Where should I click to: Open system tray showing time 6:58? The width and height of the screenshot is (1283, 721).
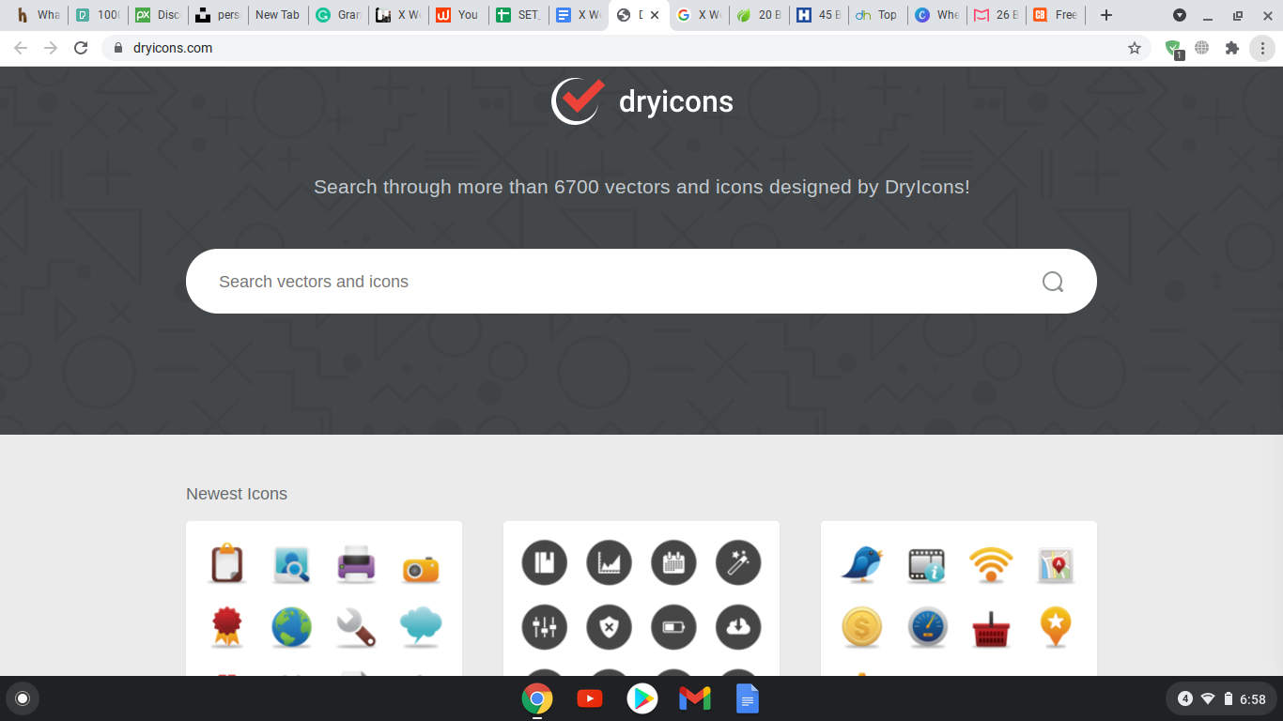tap(1220, 698)
